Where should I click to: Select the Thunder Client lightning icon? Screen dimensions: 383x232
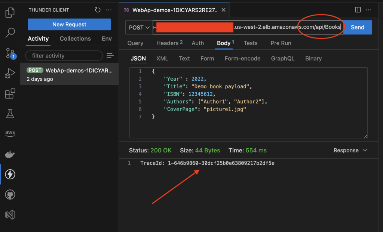click(x=10, y=174)
